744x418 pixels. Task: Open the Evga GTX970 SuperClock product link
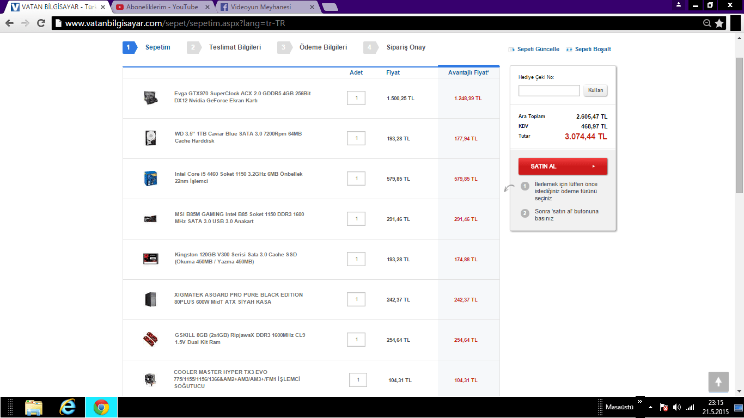pos(242,97)
